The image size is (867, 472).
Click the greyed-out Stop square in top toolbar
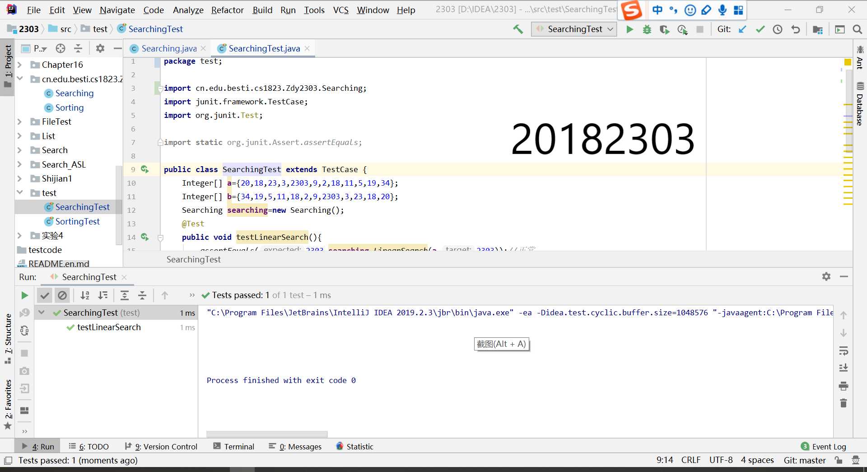700,29
